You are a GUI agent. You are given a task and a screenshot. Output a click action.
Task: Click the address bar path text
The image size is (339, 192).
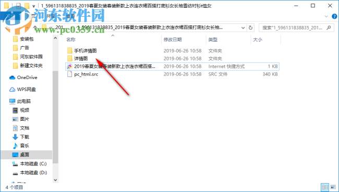click(x=150, y=28)
